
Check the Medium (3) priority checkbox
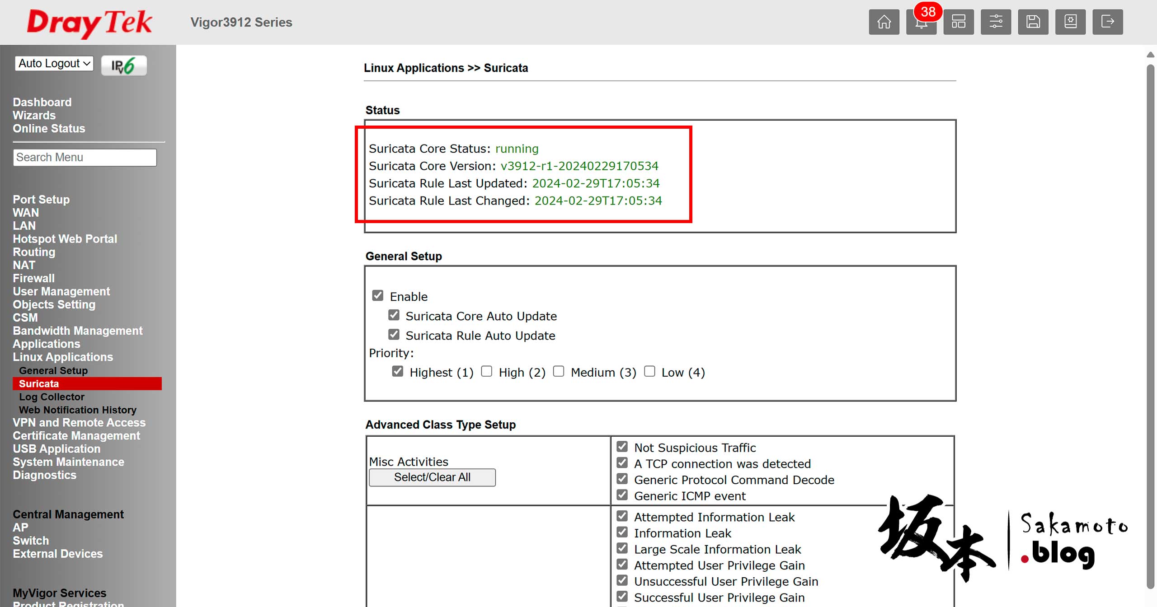pyautogui.click(x=559, y=371)
